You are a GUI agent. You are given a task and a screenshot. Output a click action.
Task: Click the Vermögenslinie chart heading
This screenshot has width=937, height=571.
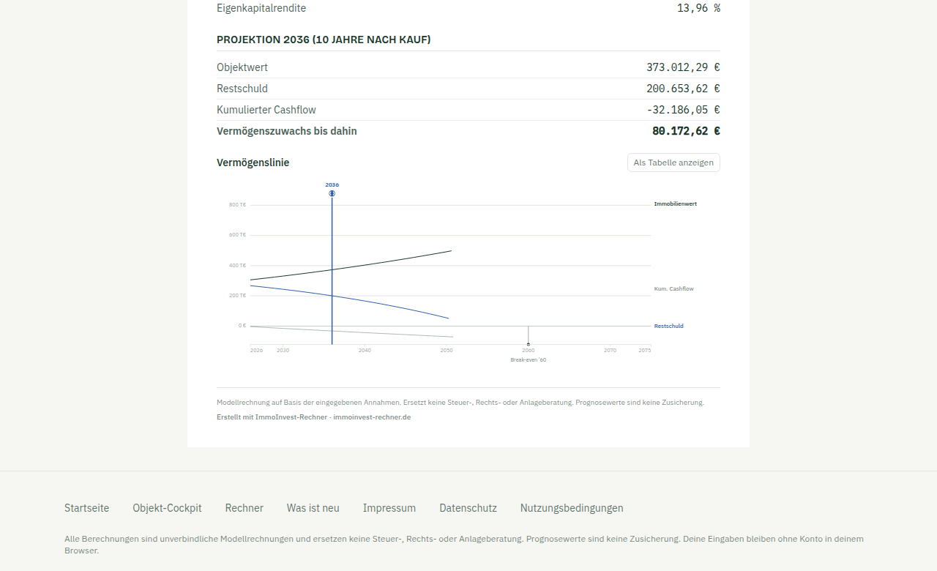tap(253, 163)
